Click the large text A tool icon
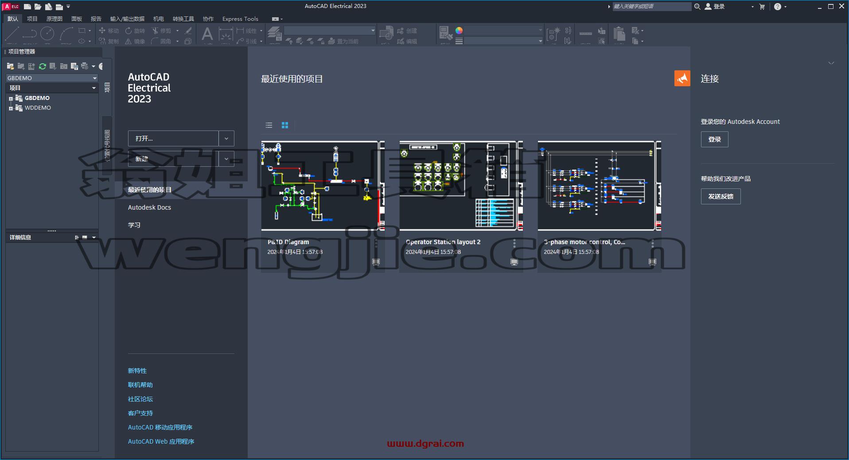849x460 pixels. 207,34
